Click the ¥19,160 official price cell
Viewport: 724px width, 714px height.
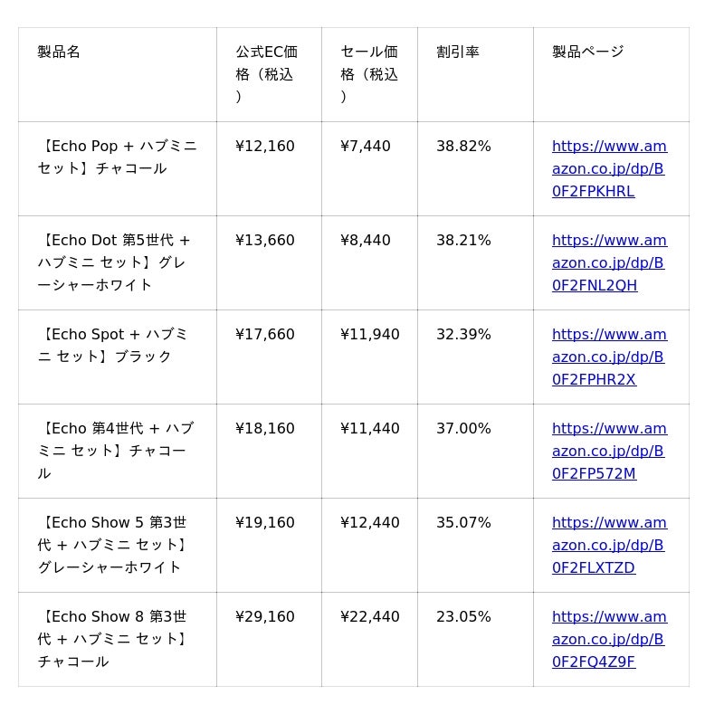click(265, 522)
